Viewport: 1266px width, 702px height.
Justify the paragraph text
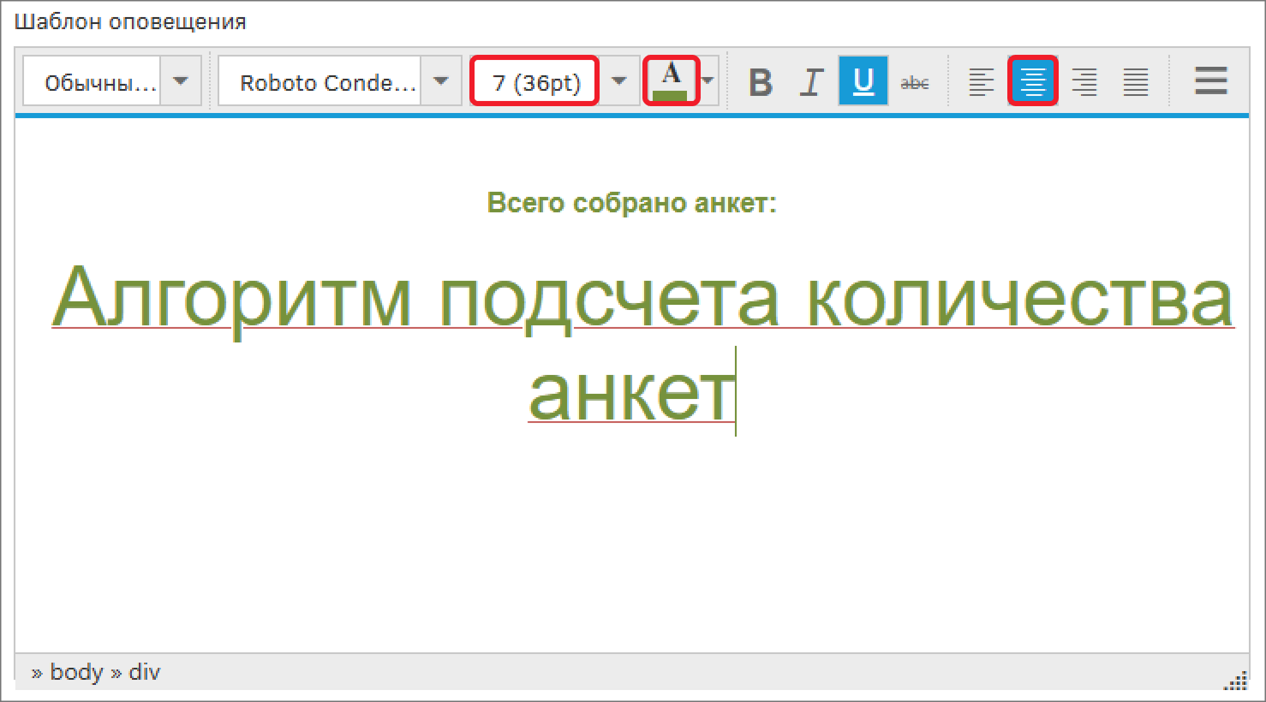coord(1136,80)
